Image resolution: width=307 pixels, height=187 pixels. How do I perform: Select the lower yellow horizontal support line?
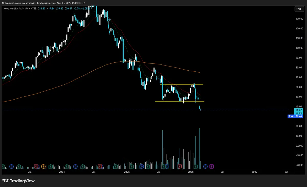tap(180, 102)
